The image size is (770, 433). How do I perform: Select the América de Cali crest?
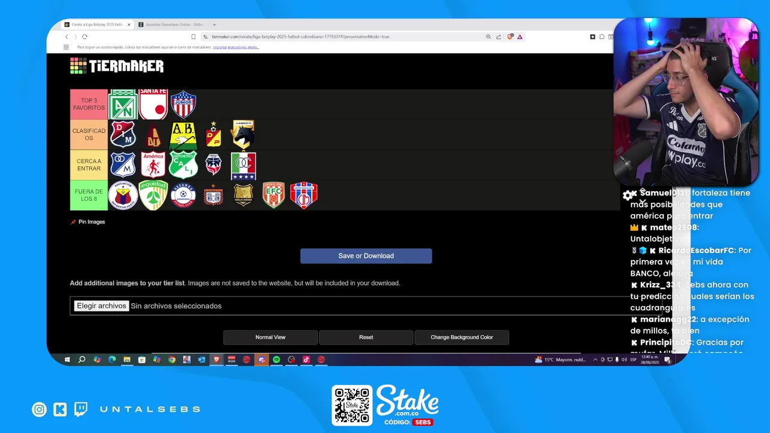153,165
